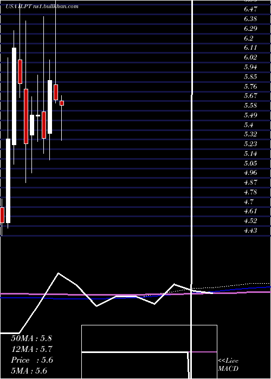271x379 pixels.
Task: Pick the 4.7 axis value
Action: click(249, 201)
